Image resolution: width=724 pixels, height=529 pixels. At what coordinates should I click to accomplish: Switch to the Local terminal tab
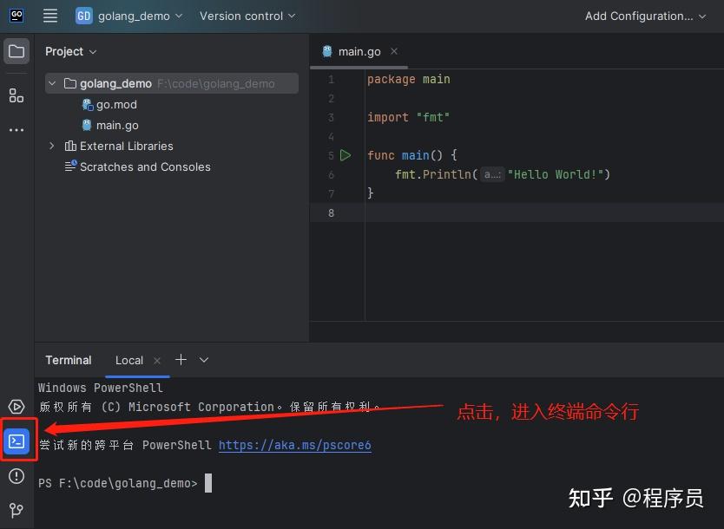point(128,360)
